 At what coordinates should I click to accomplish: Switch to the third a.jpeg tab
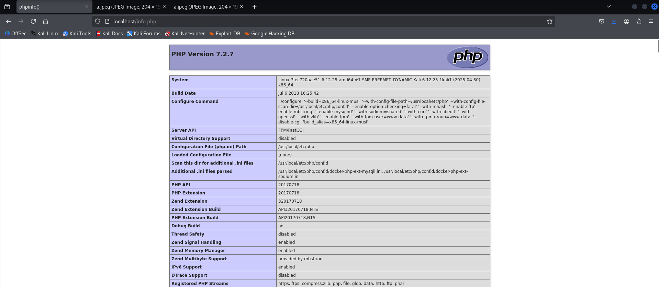204,7
